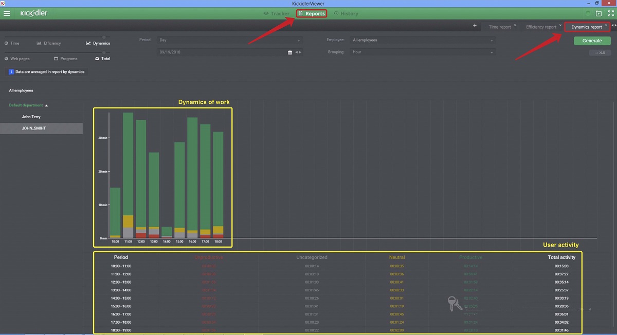
Task: Select the 14:00 - 15:00 period row
Action: (x=338, y=298)
